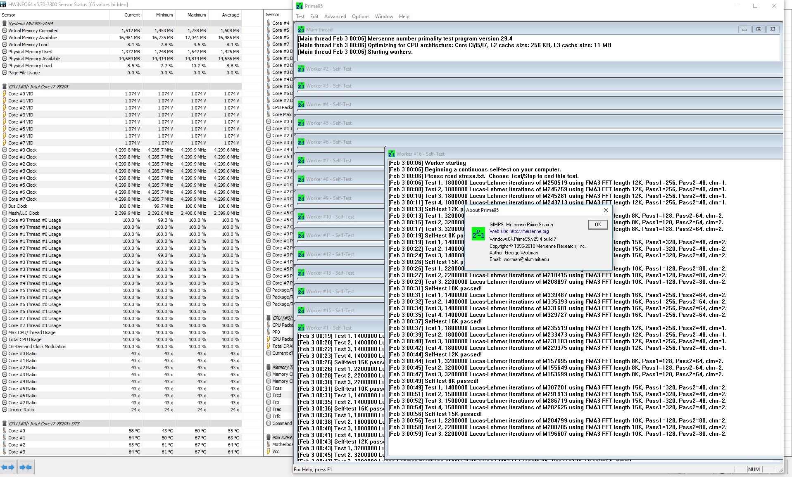Click OK in the About Prime95 dialog

pyautogui.click(x=598, y=225)
